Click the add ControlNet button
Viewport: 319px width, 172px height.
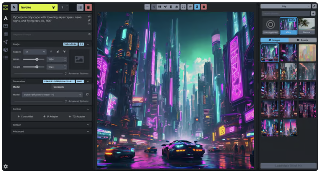pos(25,116)
